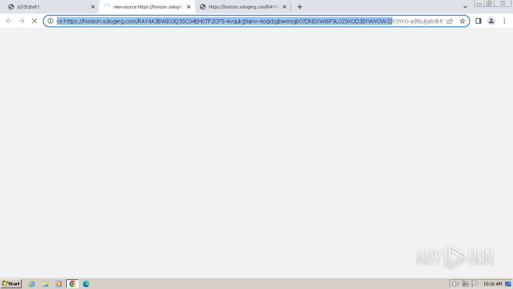Restore down the Chrome window

pos(489,4)
